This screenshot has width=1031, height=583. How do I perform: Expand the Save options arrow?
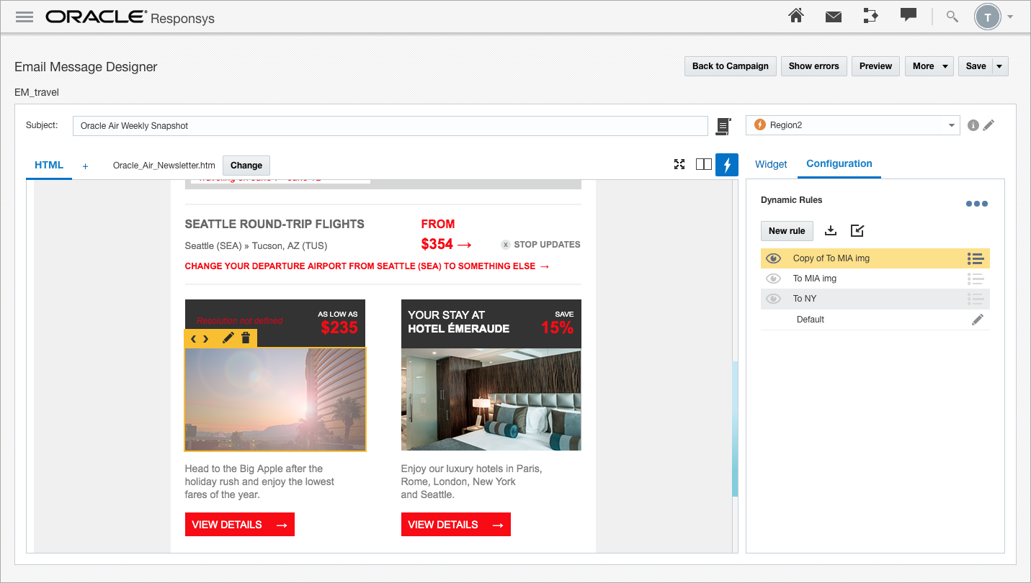click(x=1000, y=66)
